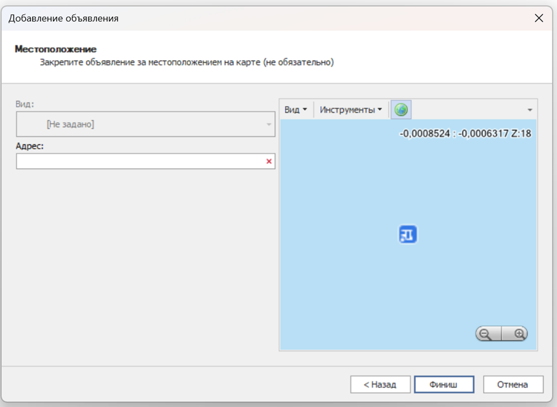The height and width of the screenshot is (407, 557).
Task: Open the Инструменты menu
Action: (x=351, y=110)
